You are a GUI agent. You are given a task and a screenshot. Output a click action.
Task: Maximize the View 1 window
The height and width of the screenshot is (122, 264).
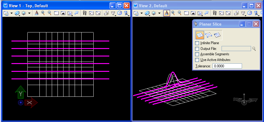120,6
